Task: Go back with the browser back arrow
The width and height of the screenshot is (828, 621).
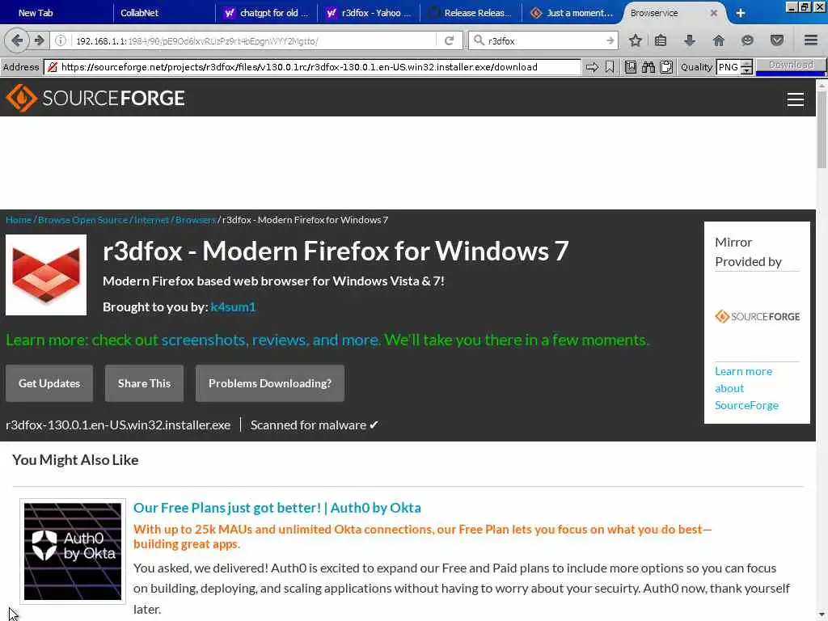Action: point(16,40)
